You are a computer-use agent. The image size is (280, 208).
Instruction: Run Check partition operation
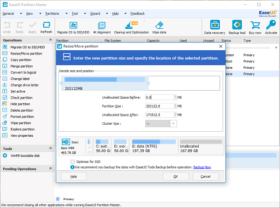(21, 98)
